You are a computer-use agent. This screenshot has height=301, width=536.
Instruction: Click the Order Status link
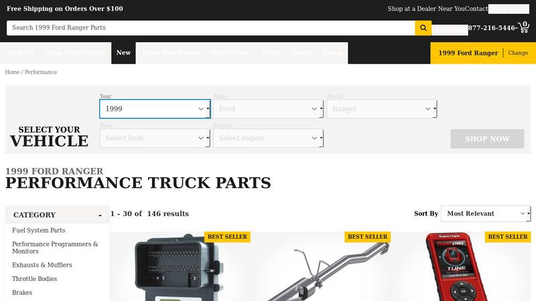pyautogui.click(x=509, y=9)
